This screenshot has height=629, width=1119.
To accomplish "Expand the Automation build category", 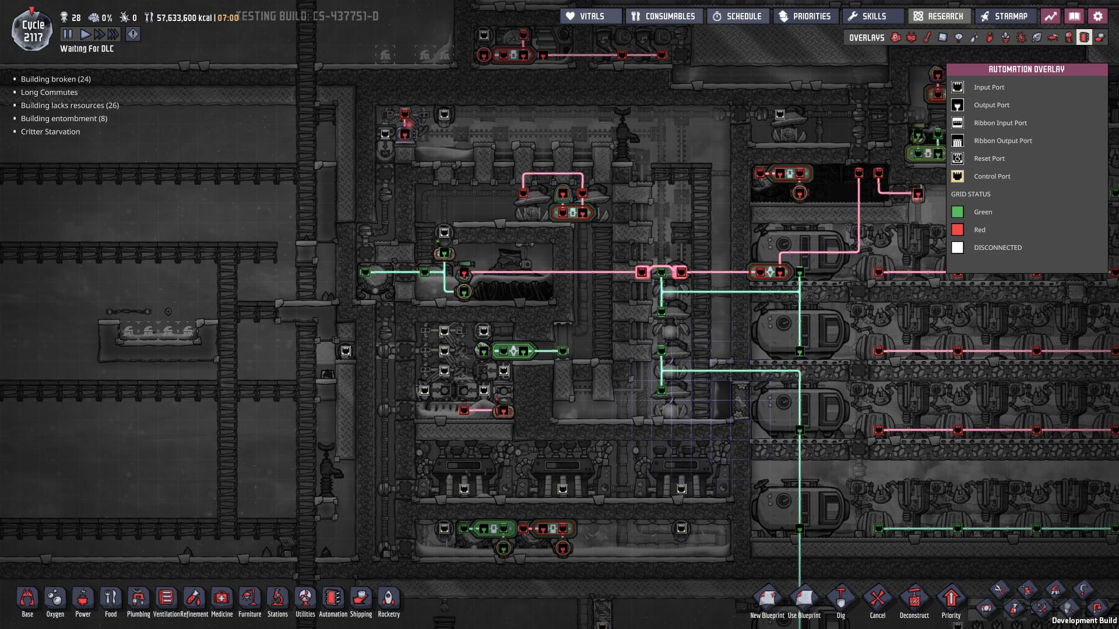I will pyautogui.click(x=333, y=599).
